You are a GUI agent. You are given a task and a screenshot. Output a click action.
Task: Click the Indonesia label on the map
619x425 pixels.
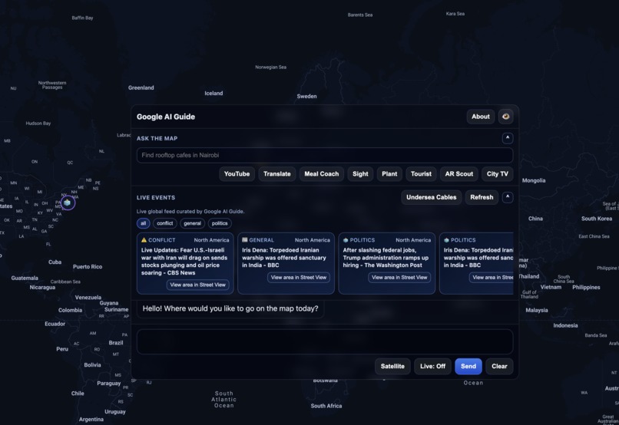(x=565, y=325)
